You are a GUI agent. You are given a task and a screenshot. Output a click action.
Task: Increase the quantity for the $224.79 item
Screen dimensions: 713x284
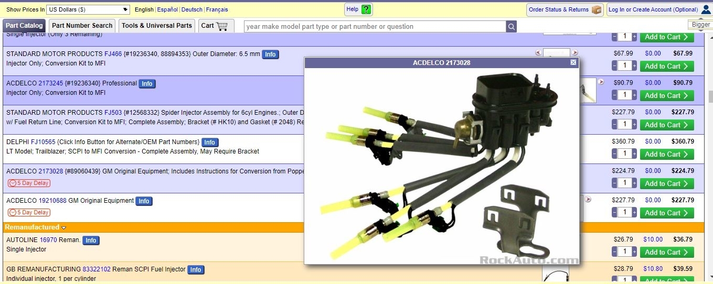point(634,183)
